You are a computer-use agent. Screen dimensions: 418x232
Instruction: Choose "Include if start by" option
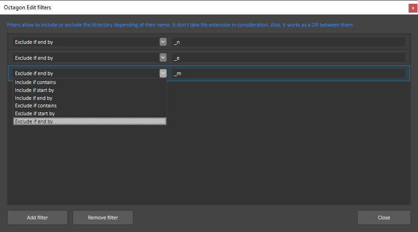(x=35, y=90)
